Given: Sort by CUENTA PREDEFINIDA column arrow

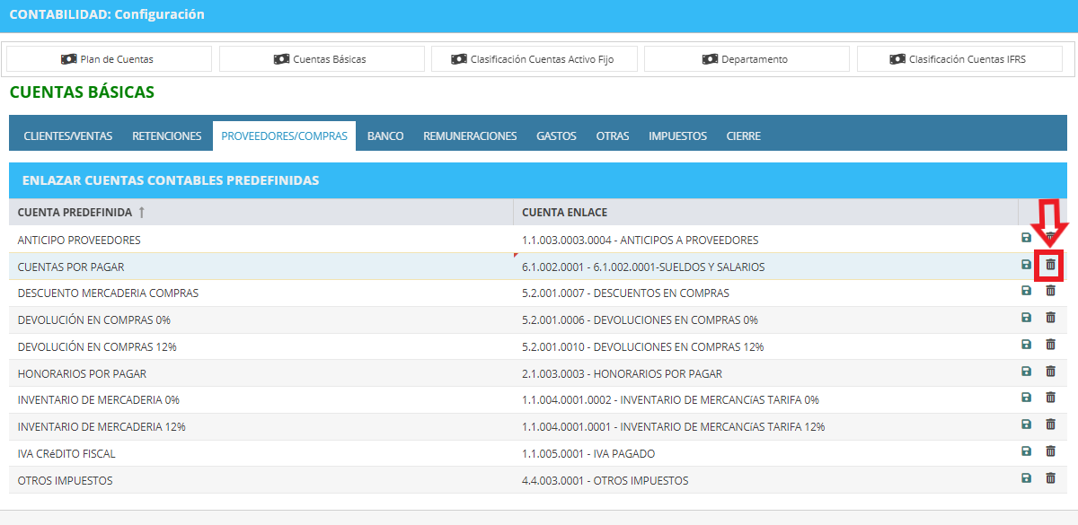Looking at the screenshot, I should point(141,213).
